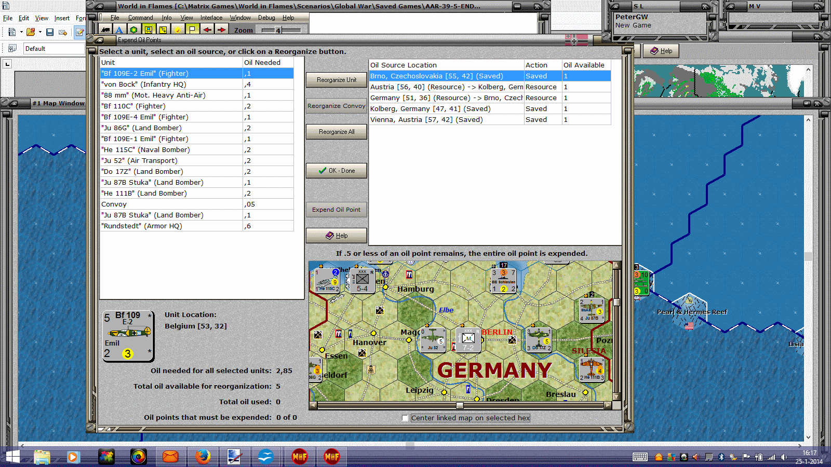This screenshot has width=831, height=467.
Task: Open the File menu in World in Flames
Action: click(x=115, y=18)
